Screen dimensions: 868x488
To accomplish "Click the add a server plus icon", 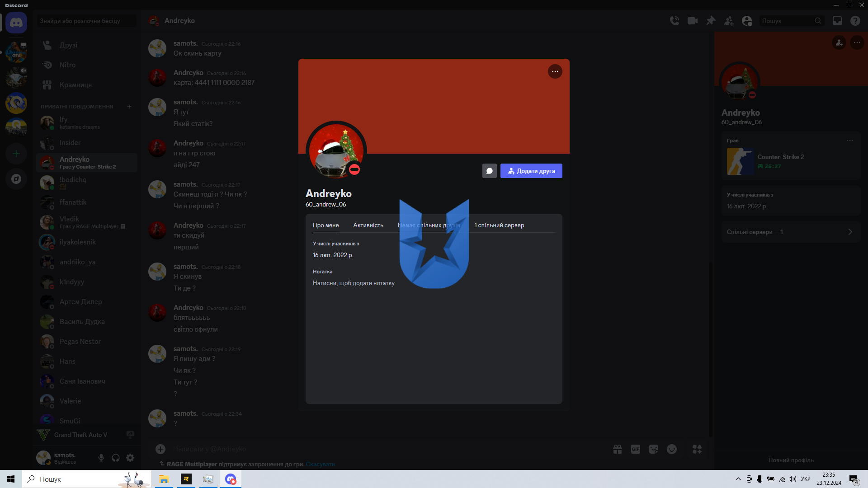I will pyautogui.click(x=16, y=154).
